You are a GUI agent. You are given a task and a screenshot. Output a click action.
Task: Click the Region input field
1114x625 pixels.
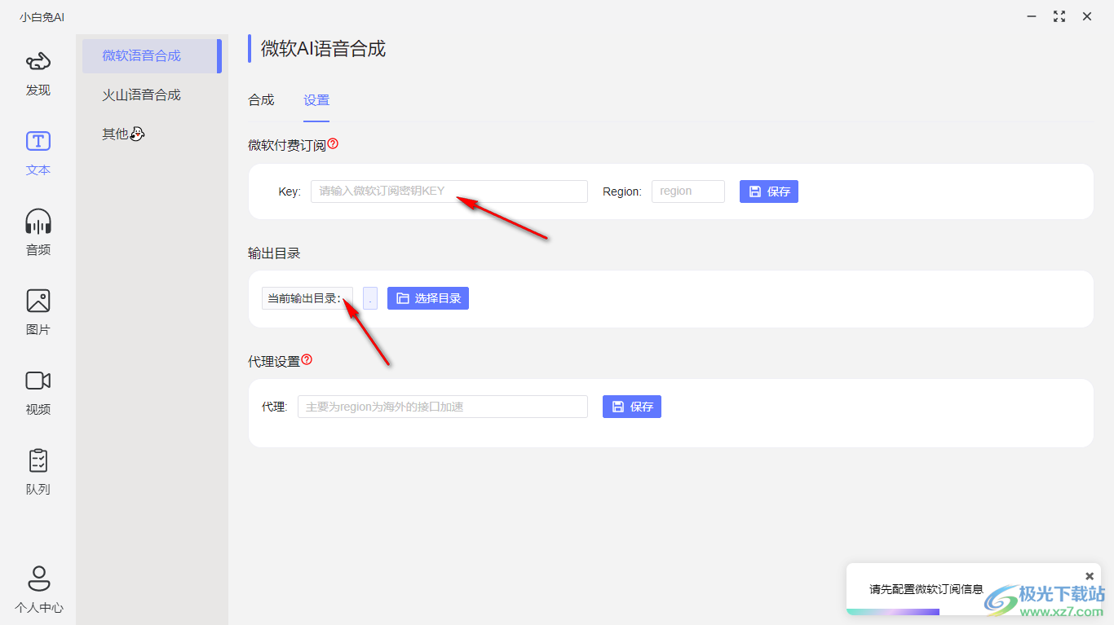pos(688,191)
